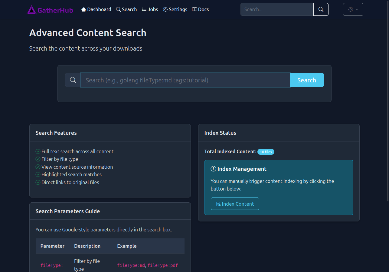Viewport: 389px width, 272px height.
Task: Open Docs from the top menu
Action: pyautogui.click(x=200, y=9)
